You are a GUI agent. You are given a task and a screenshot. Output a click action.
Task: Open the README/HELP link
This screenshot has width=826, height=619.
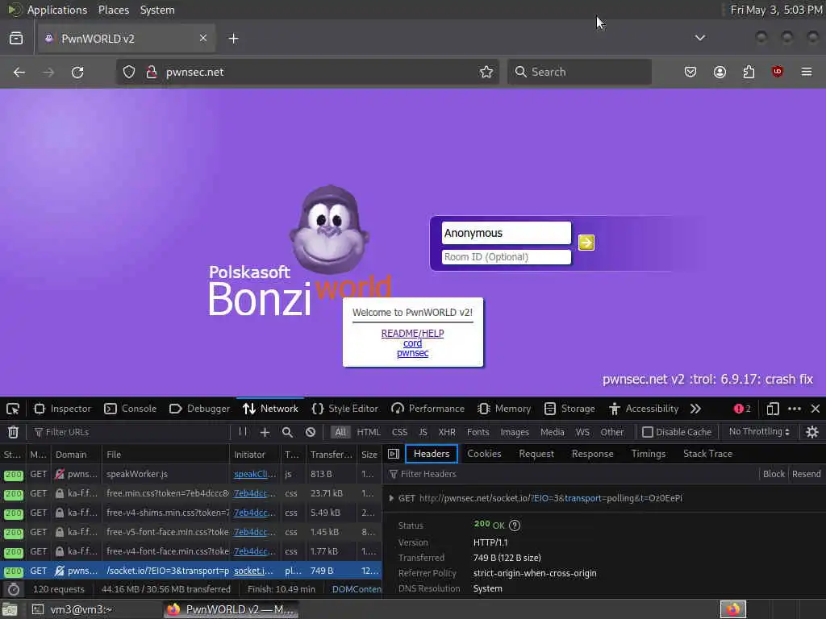pyautogui.click(x=412, y=333)
